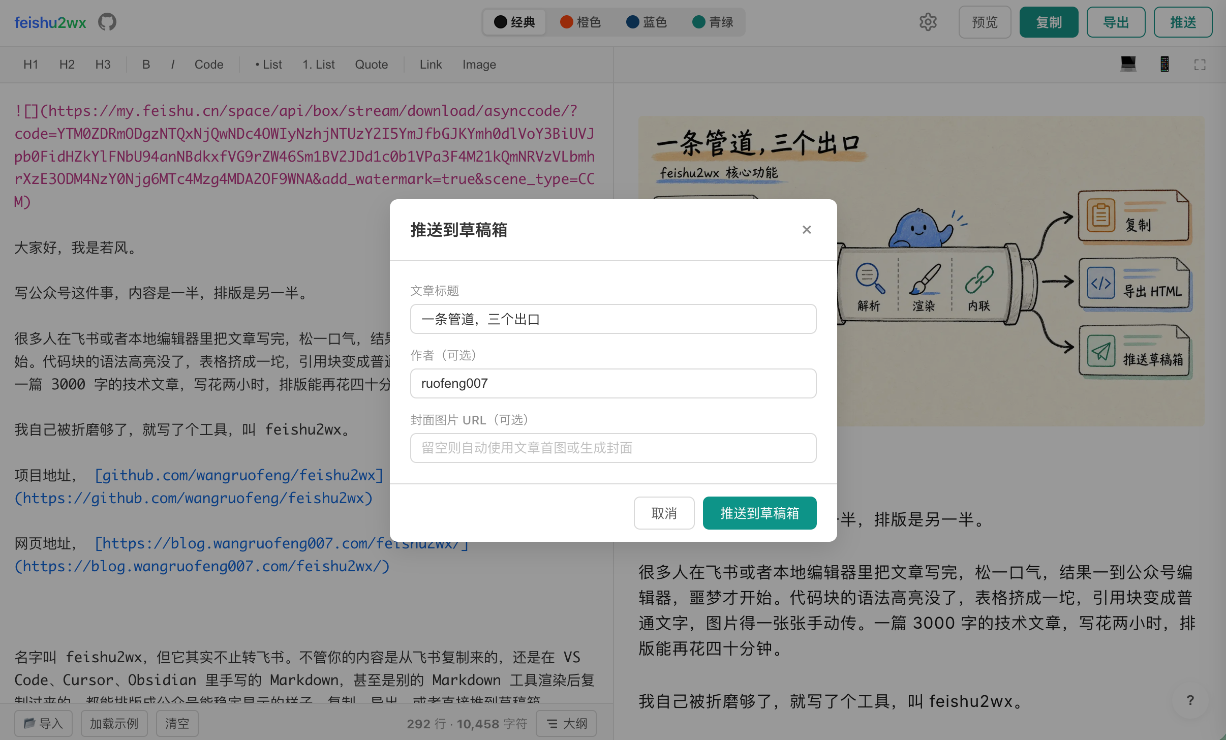This screenshot has width=1226, height=740.
Task: Toggle italic with I toolbar item
Action: pyautogui.click(x=173, y=65)
